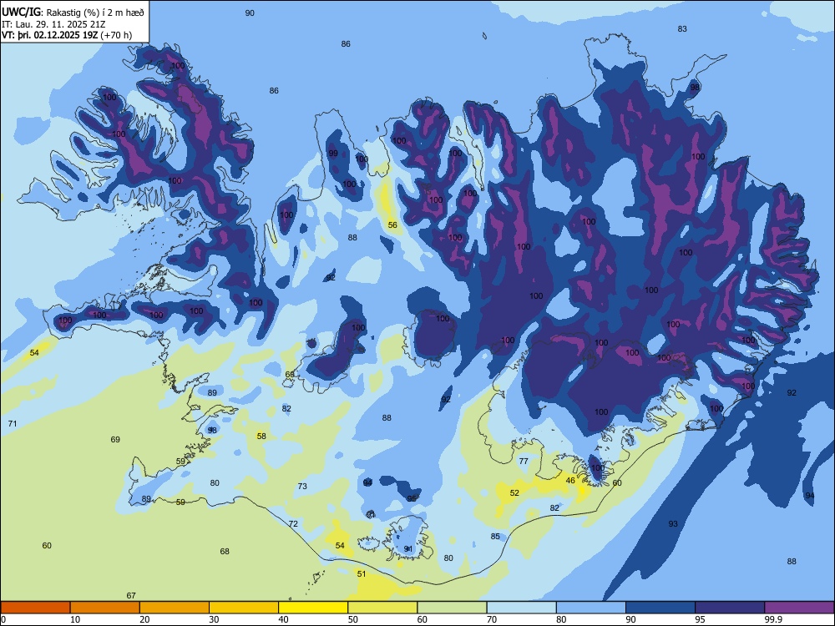Click the humidity value 99 on the map
835x626 pixels.
[333, 153]
